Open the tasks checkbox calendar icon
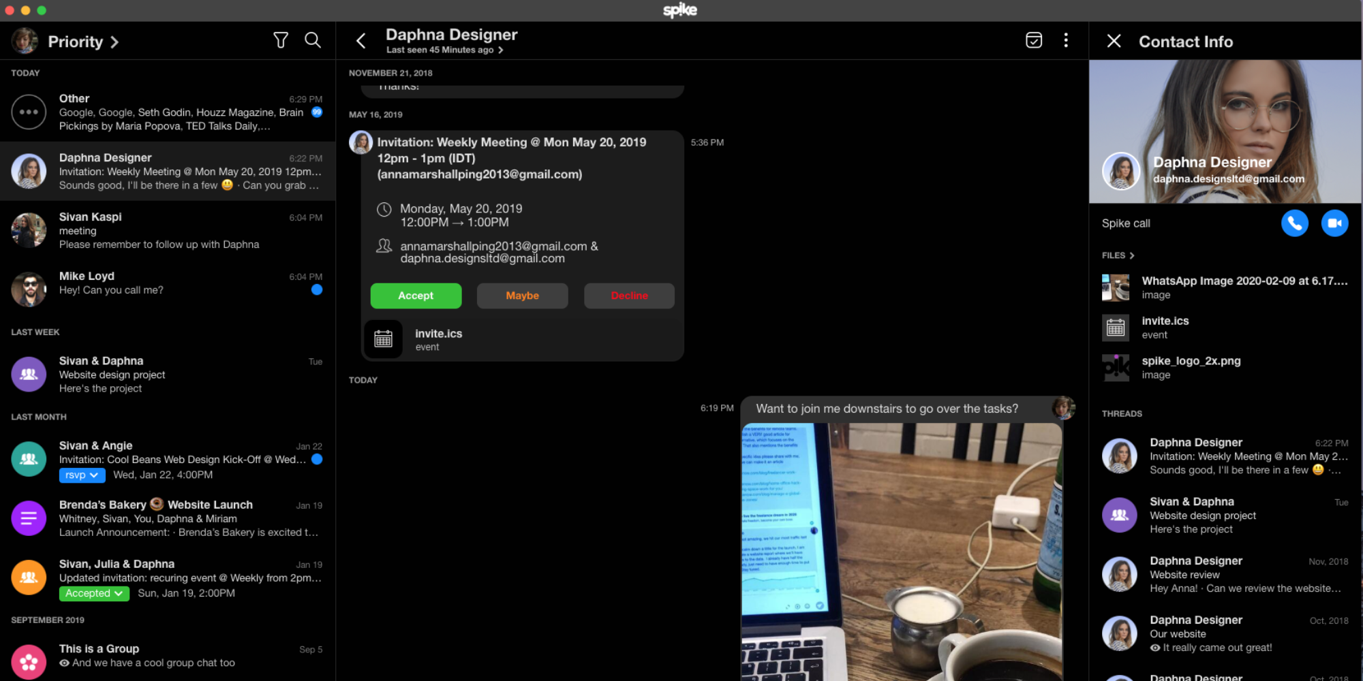The image size is (1363, 681). [x=1034, y=41]
